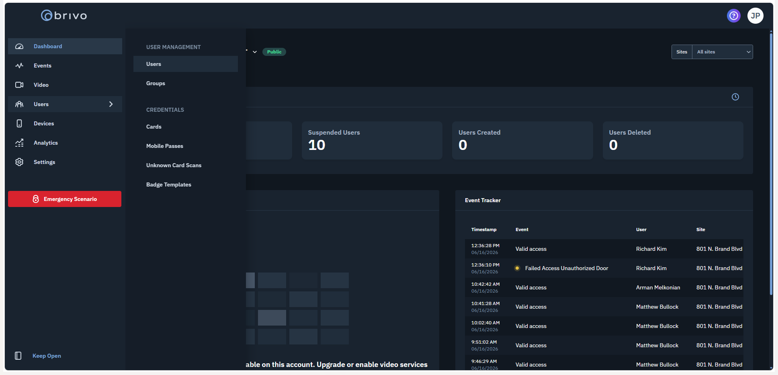Select Badge Templates
Image resolution: width=778 pixels, height=375 pixels.
click(186, 184)
